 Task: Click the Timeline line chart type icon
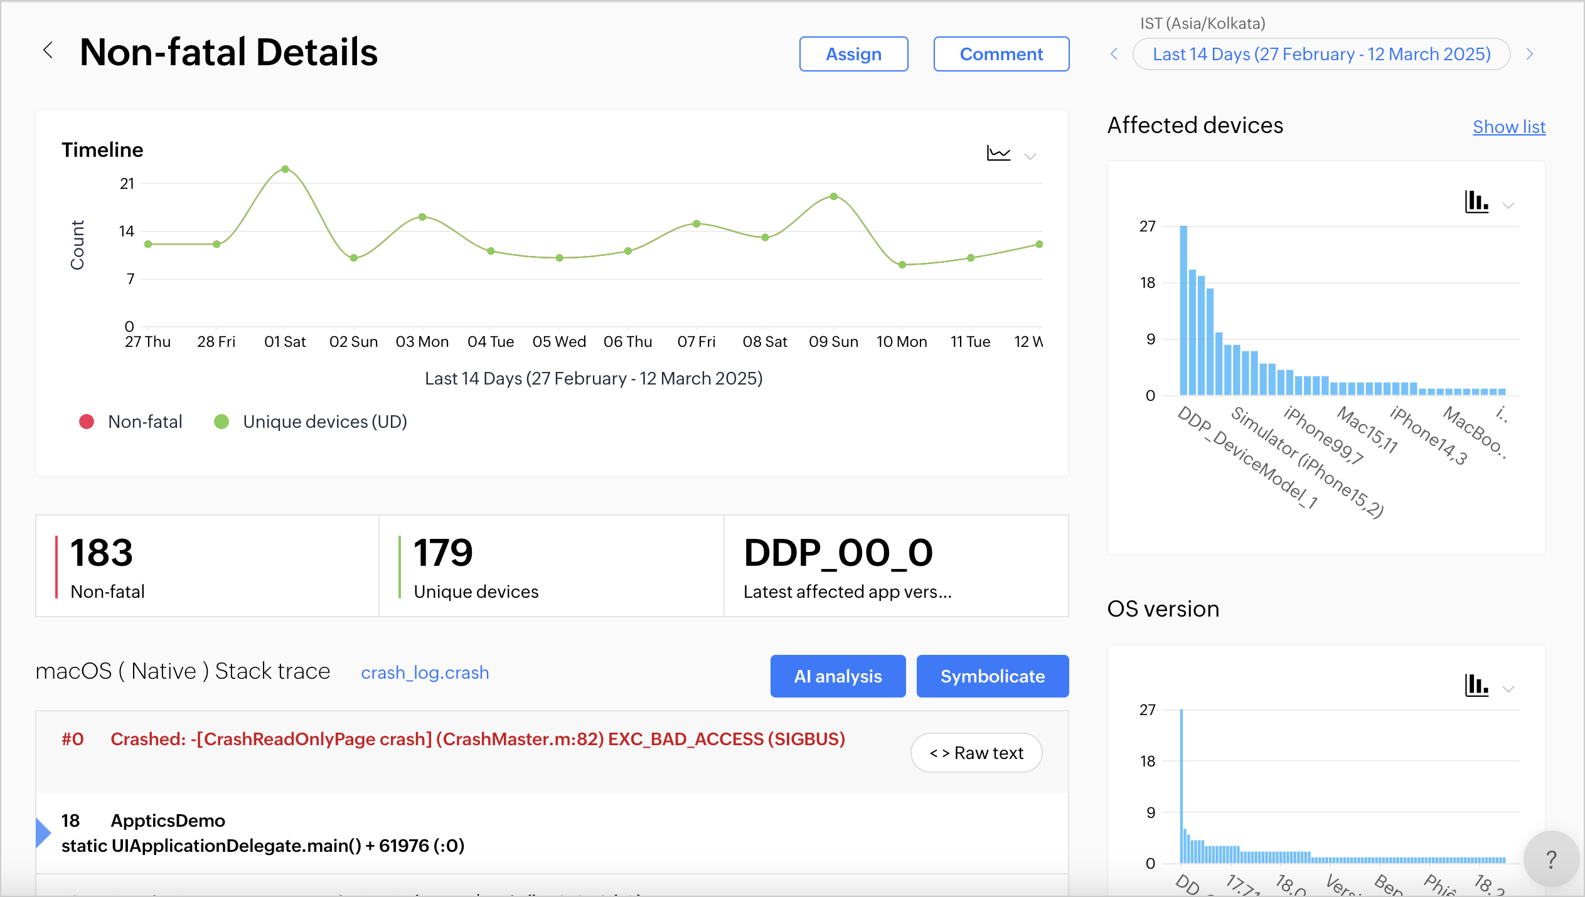coord(998,153)
